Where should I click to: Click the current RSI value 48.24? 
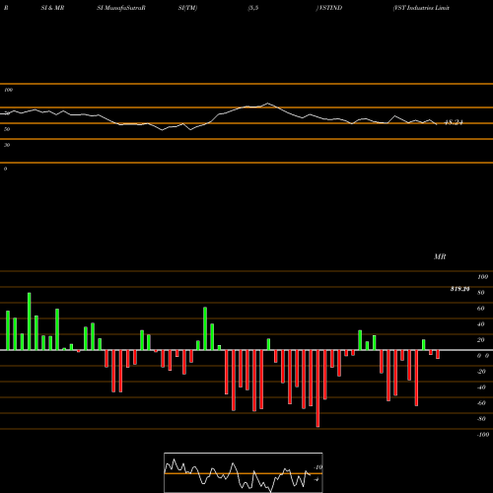click(x=454, y=122)
